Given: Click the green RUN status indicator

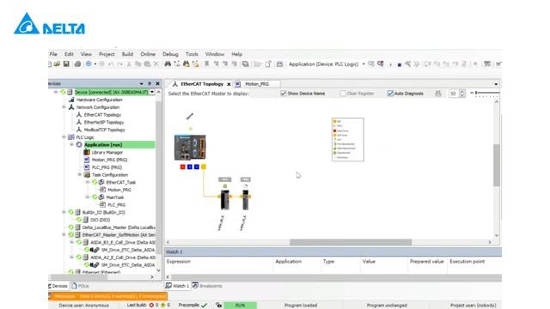Looking at the screenshot, I should pyautogui.click(x=241, y=306).
